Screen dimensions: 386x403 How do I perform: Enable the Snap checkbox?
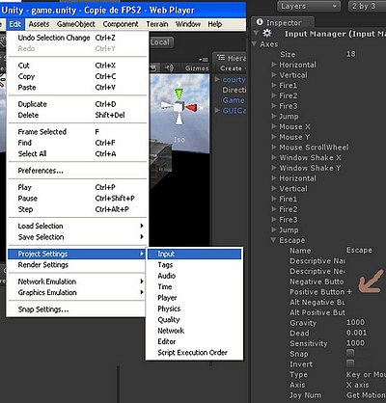pyautogui.click(x=350, y=353)
